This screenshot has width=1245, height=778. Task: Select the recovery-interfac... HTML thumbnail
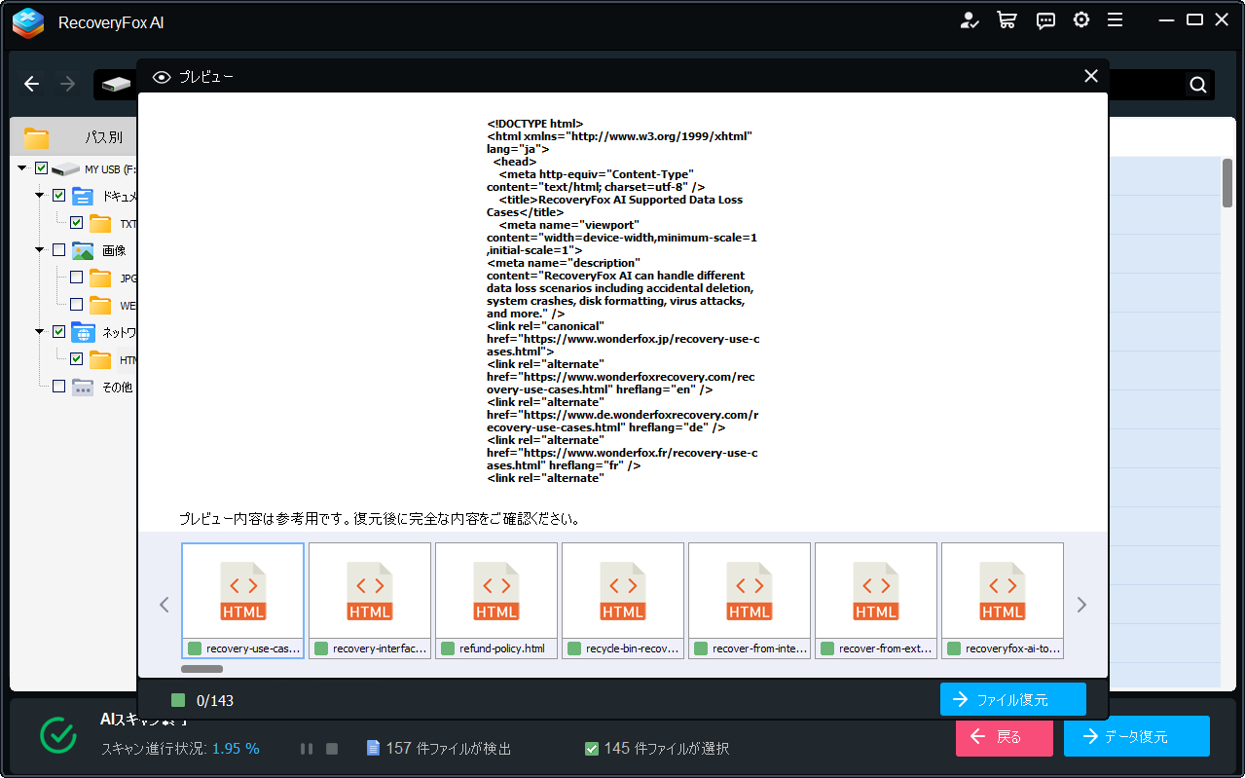click(x=370, y=601)
